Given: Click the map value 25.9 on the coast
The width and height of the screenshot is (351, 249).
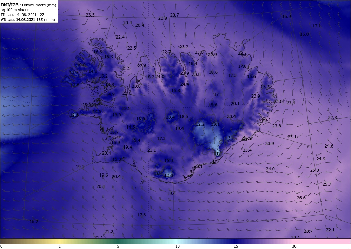Looking at the screenshot, I should coord(247,138).
